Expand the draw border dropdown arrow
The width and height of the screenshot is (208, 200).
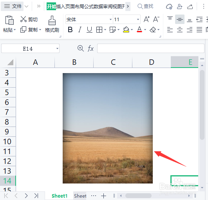[x=118, y=29]
